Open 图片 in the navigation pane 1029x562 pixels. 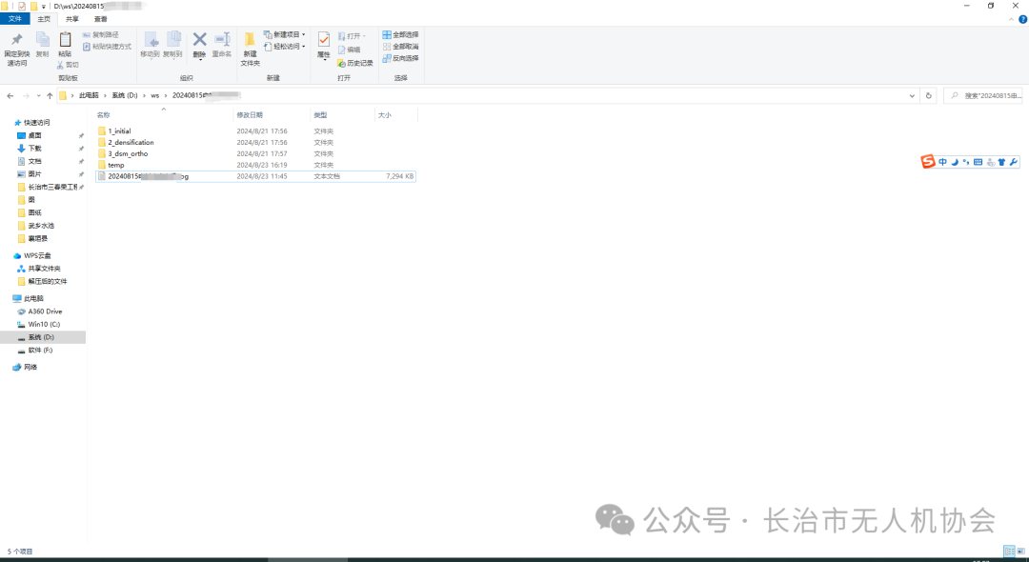[35, 174]
